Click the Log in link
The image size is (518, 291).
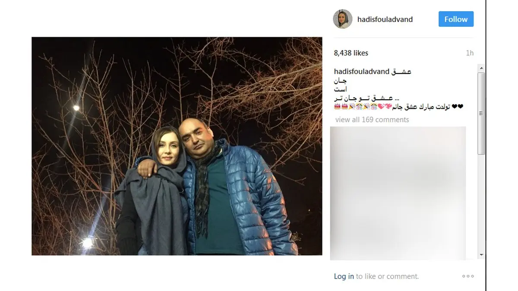(x=344, y=276)
